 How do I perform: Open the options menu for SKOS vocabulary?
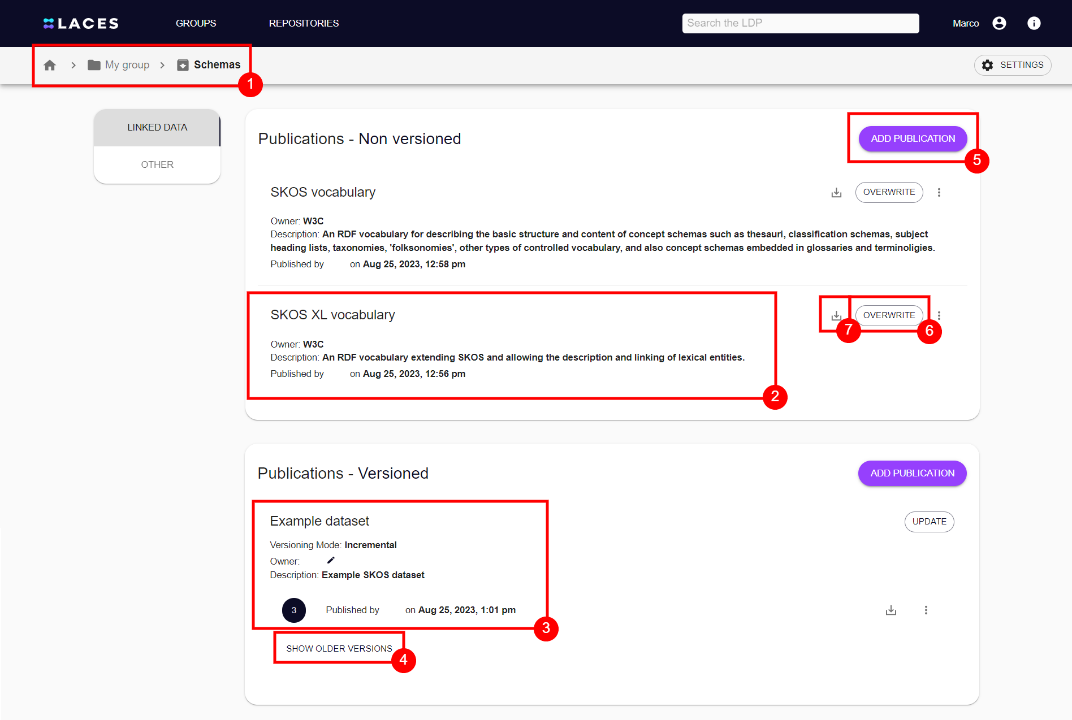point(939,192)
